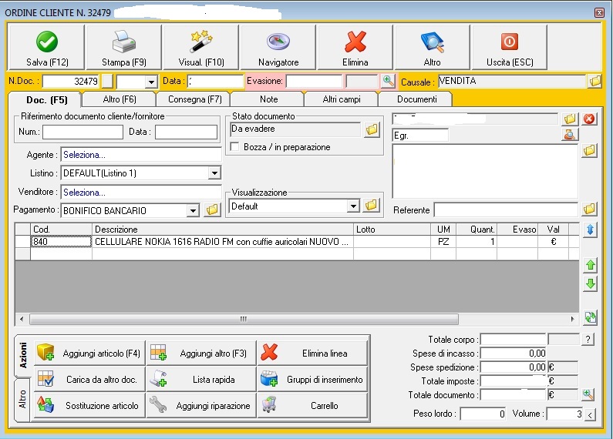Expand the Visualizzazione Default dropdown
The width and height of the screenshot is (613, 439).
tap(353, 206)
